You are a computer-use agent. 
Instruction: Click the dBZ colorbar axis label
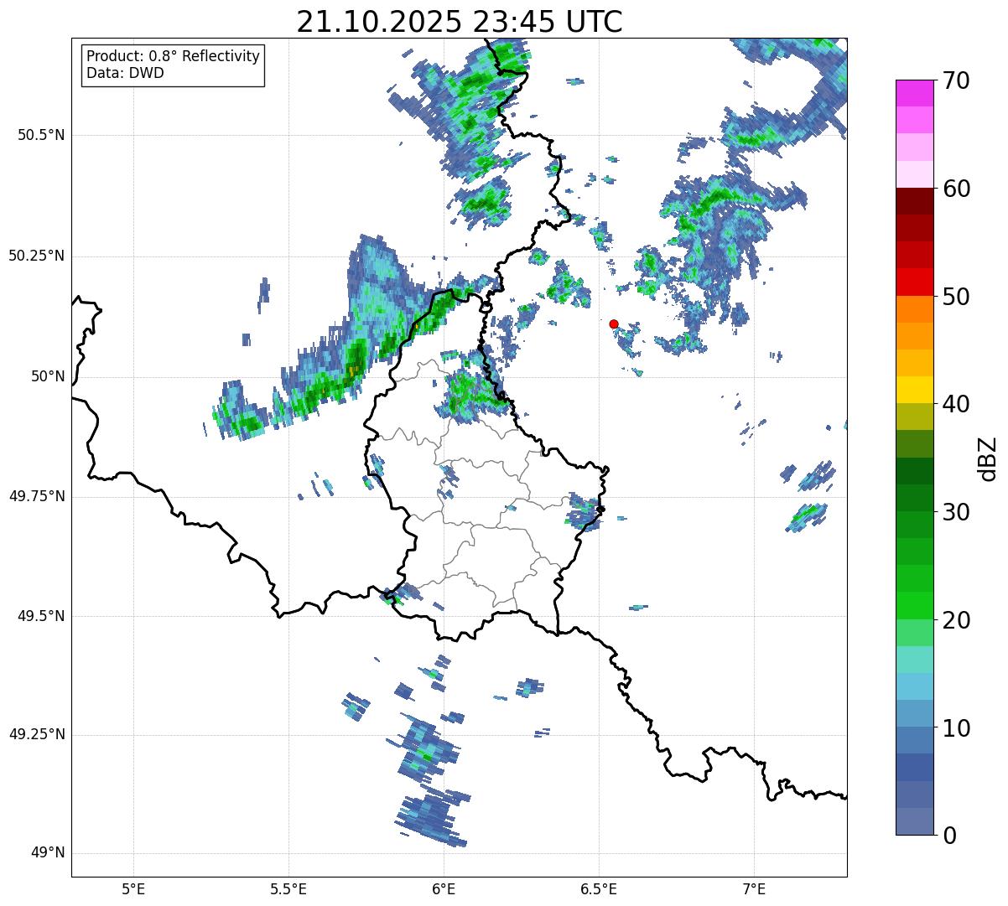[x=988, y=458]
